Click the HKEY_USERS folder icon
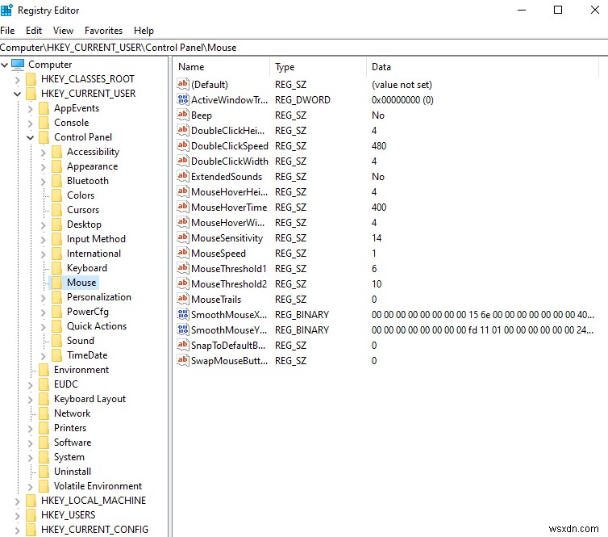 (31, 515)
